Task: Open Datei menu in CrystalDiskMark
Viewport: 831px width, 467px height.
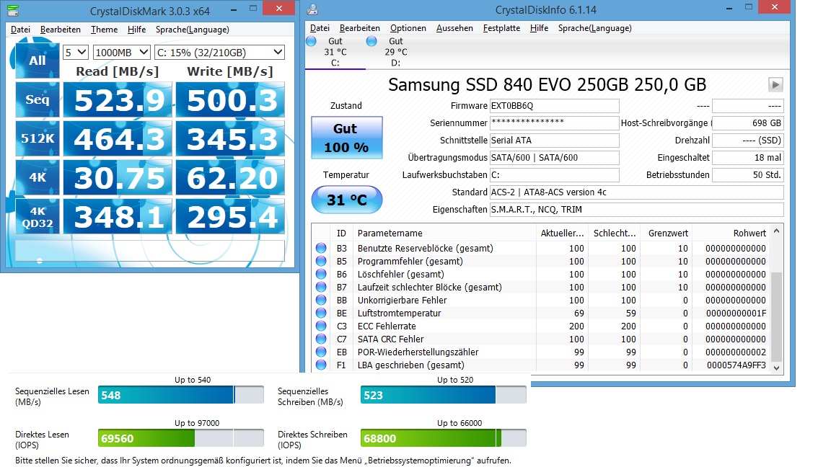Action: point(20,29)
